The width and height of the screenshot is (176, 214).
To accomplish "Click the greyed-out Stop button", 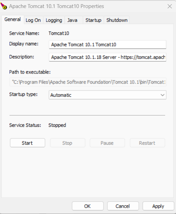I will [x=68, y=143].
